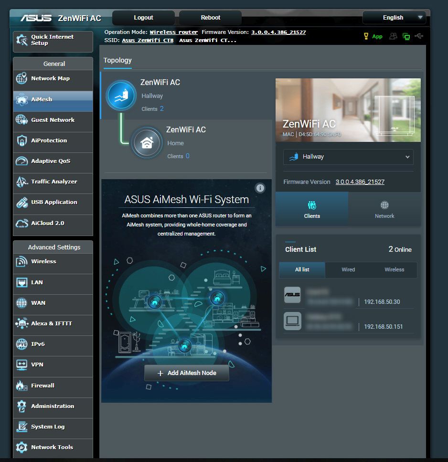Click the network connection status icon
Screen dimensions: 448x462
pyautogui.click(x=406, y=36)
